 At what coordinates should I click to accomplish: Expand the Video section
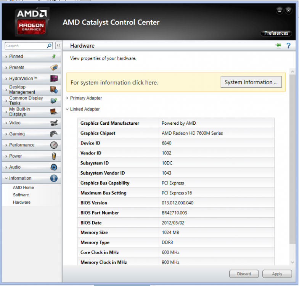click(31, 123)
